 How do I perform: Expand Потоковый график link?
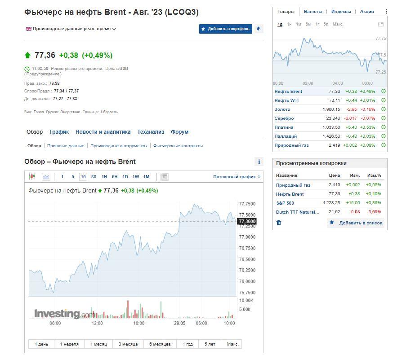tap(237, 177)
